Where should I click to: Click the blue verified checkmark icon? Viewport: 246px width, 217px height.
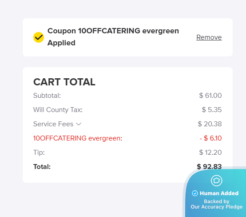pos(195,193)
